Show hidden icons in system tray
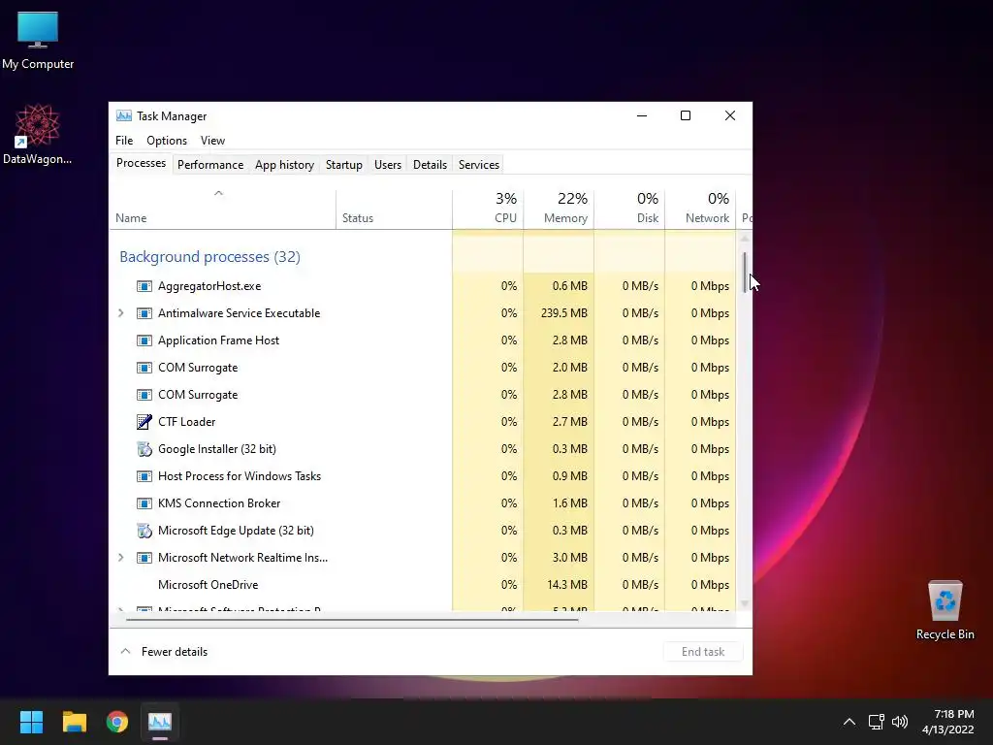 tap(849, 722)
